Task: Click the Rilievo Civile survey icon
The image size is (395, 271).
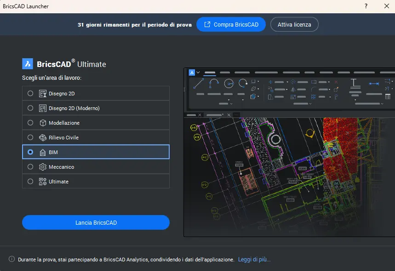Action: pyautogui.click(x=43, y=138)
